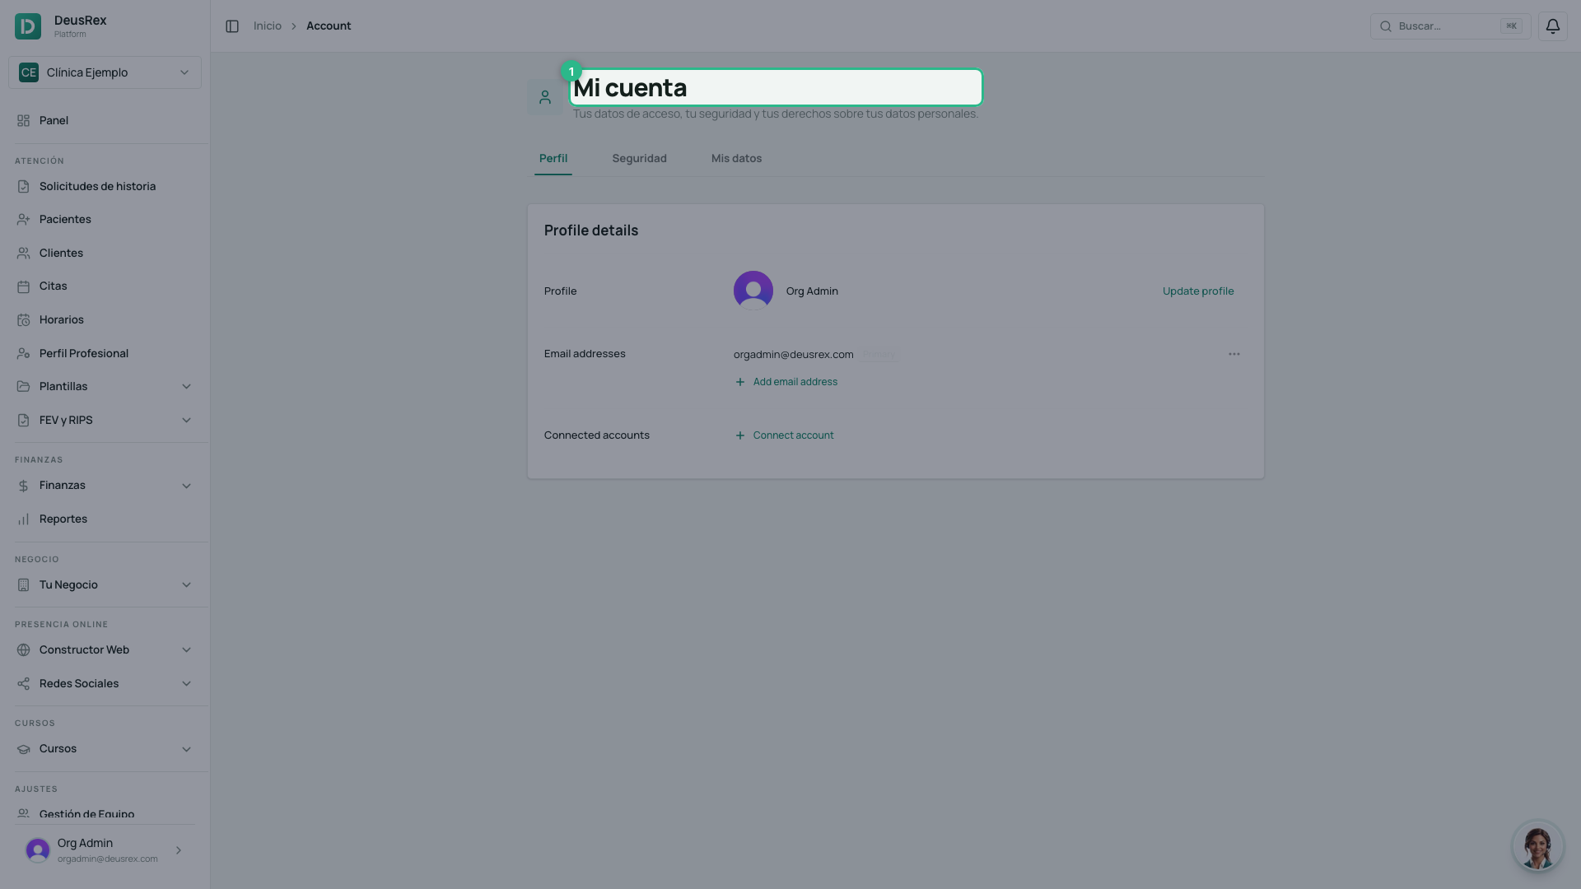Open the notifications bell
This screenshot has width=1581, height=889.
coord(1552,26)
